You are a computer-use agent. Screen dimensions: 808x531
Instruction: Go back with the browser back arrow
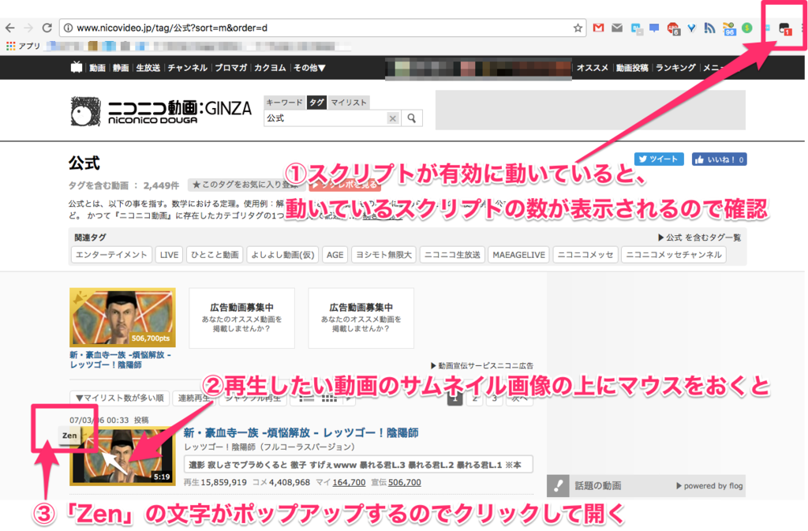tap(9, 28)
